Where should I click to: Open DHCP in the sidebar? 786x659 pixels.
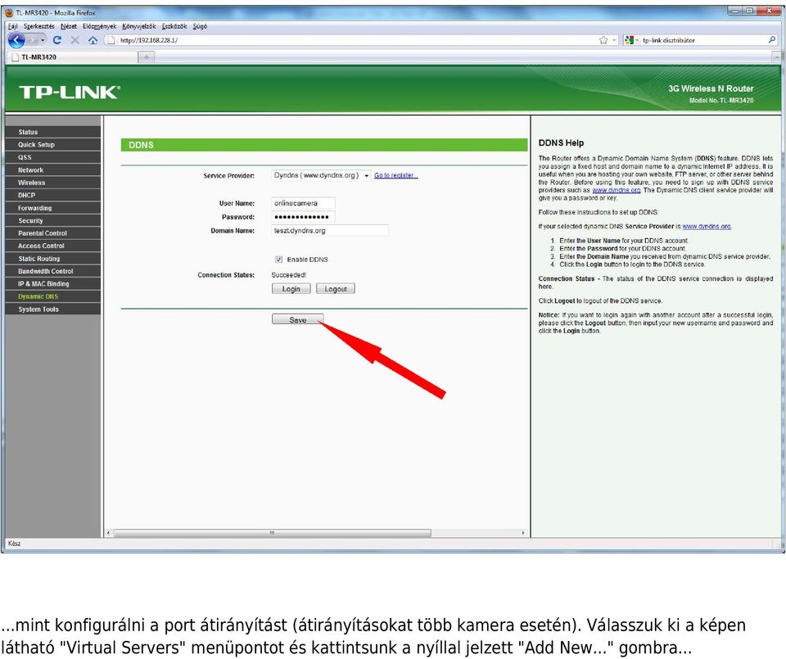(53, 195)
